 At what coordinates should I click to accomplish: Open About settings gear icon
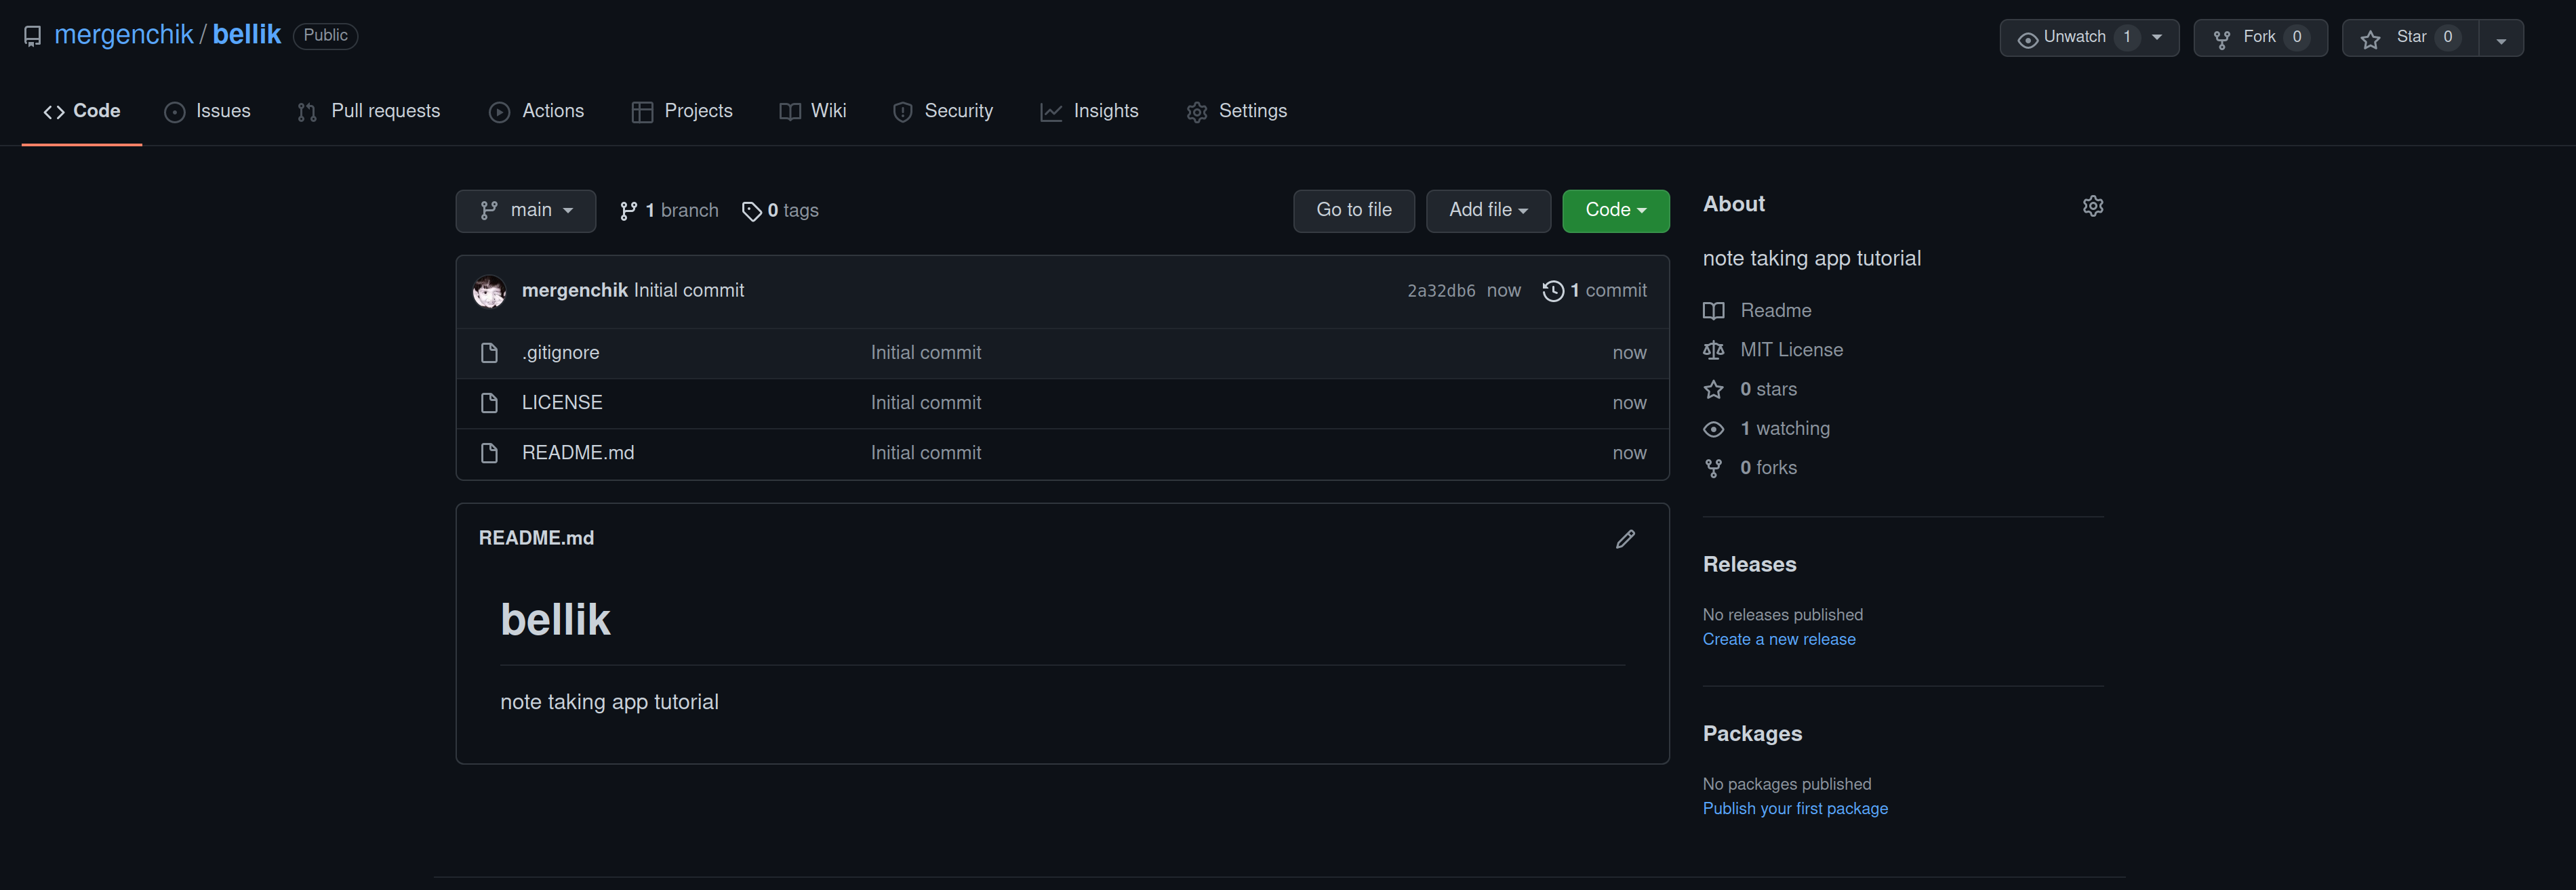click(x=2092, y=206)
